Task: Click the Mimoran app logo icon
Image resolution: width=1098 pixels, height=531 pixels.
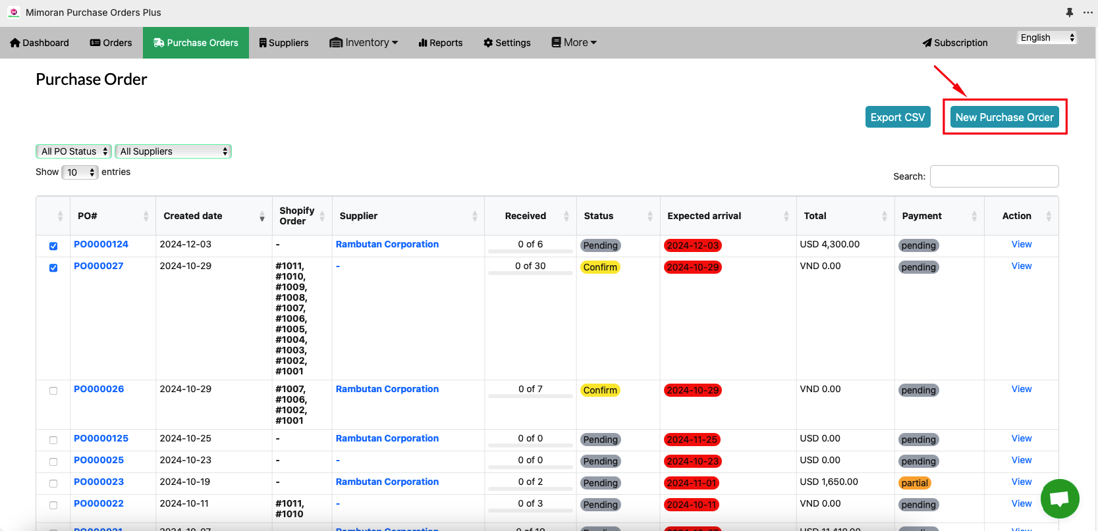Action: 14,13
